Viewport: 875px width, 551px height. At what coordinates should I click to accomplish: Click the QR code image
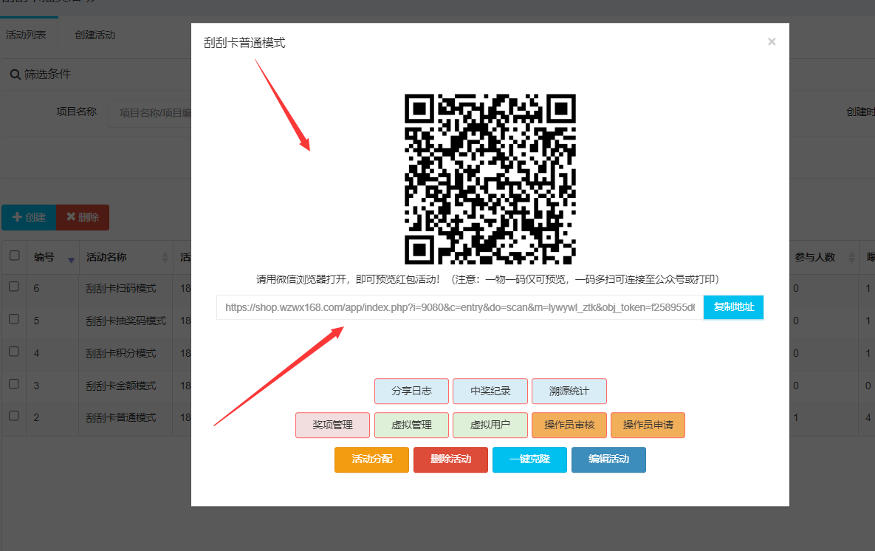(490, 179)
